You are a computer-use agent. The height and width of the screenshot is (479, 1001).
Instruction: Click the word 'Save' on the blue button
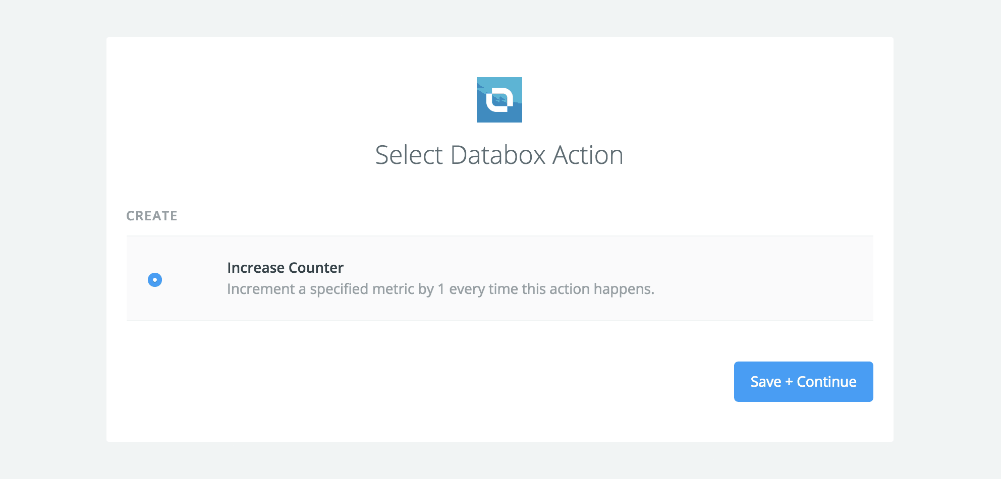click(x=765, y=382)
